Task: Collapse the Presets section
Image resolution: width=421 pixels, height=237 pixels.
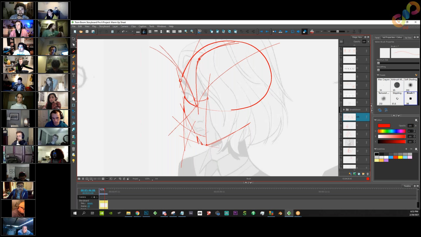Action: click(x=378, y=75)
